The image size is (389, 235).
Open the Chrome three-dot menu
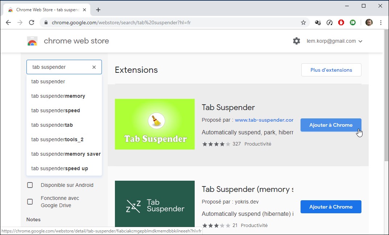point(381,22)
